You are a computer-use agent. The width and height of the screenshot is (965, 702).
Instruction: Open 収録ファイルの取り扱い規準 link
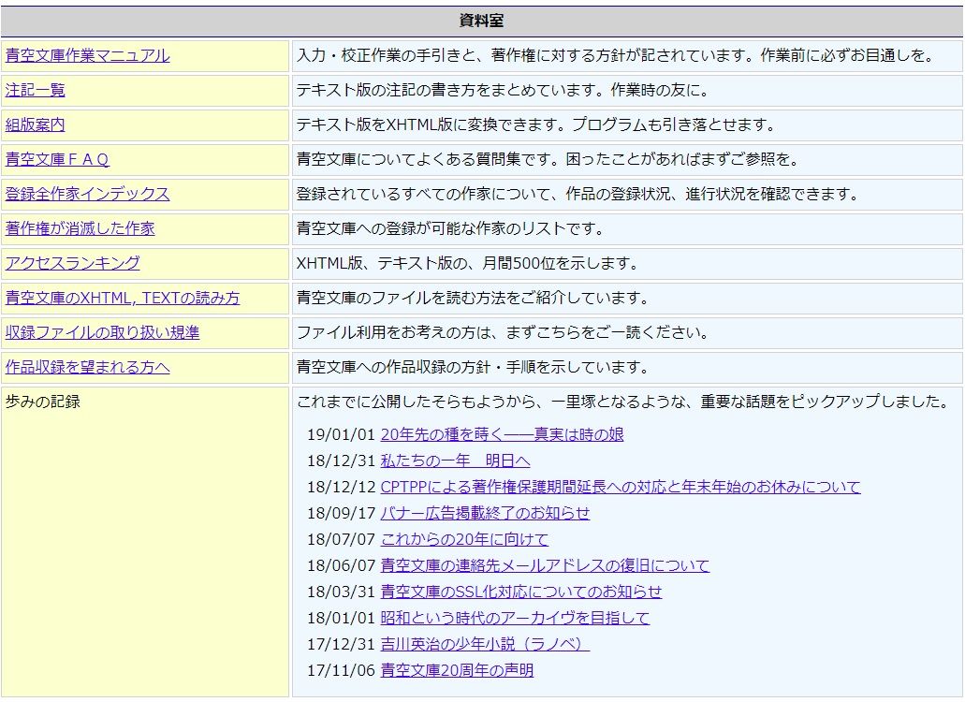(102, 332)
